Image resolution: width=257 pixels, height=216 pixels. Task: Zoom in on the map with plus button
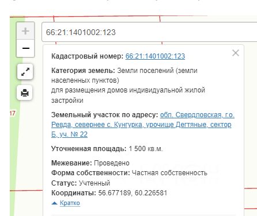pos(25,31)
